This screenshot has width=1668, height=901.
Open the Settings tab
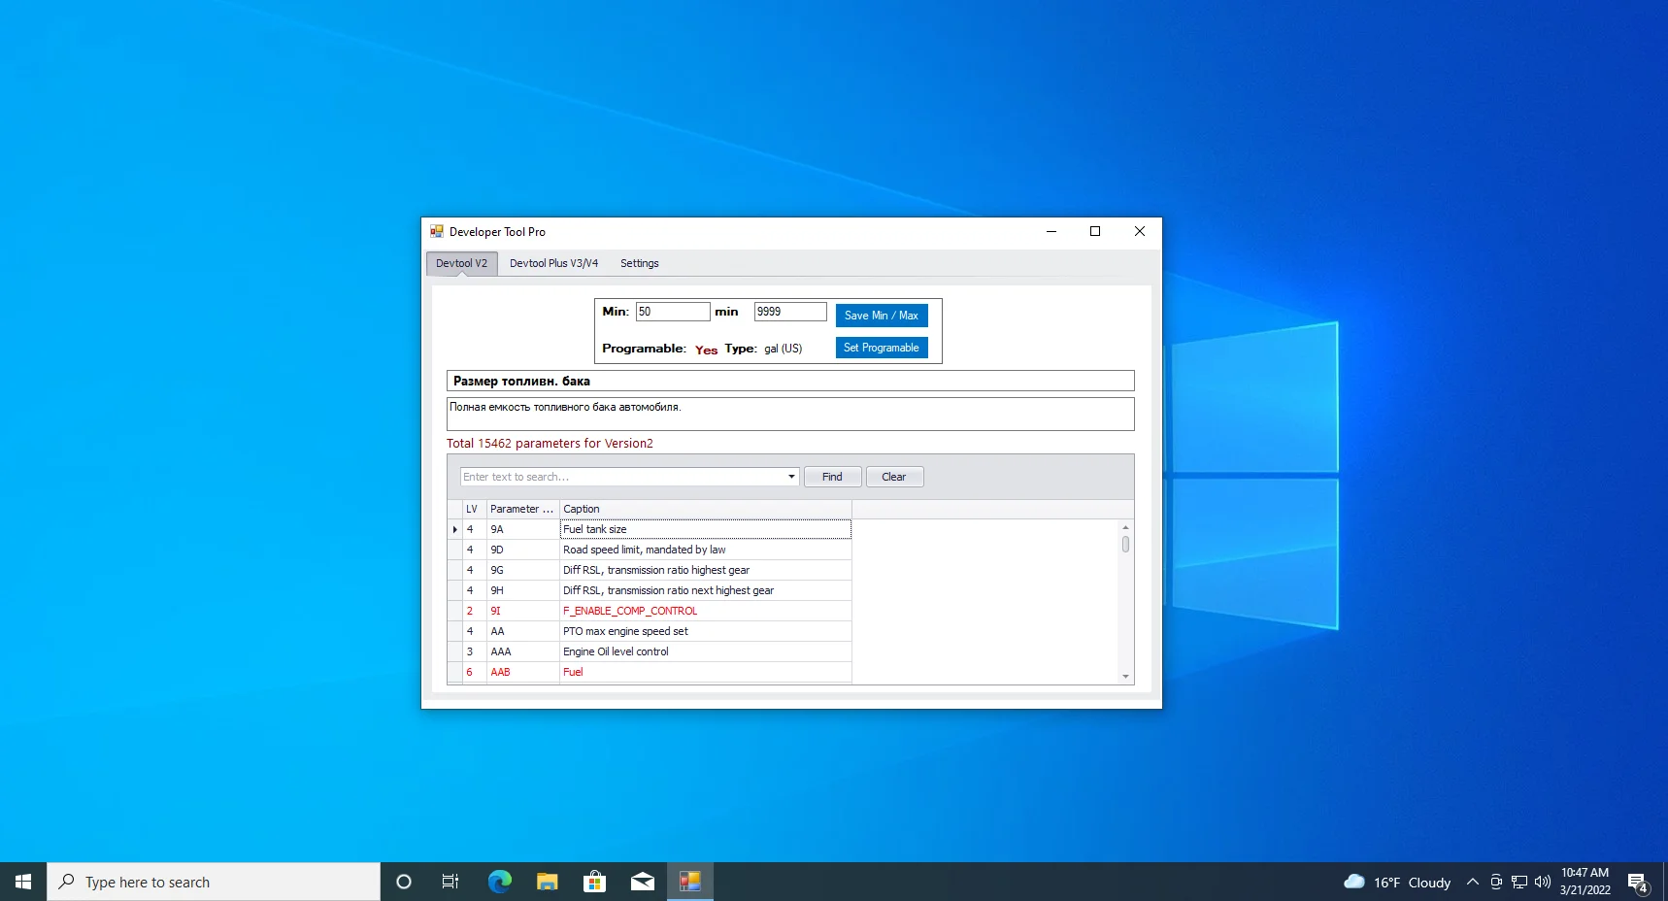point(639,263)
